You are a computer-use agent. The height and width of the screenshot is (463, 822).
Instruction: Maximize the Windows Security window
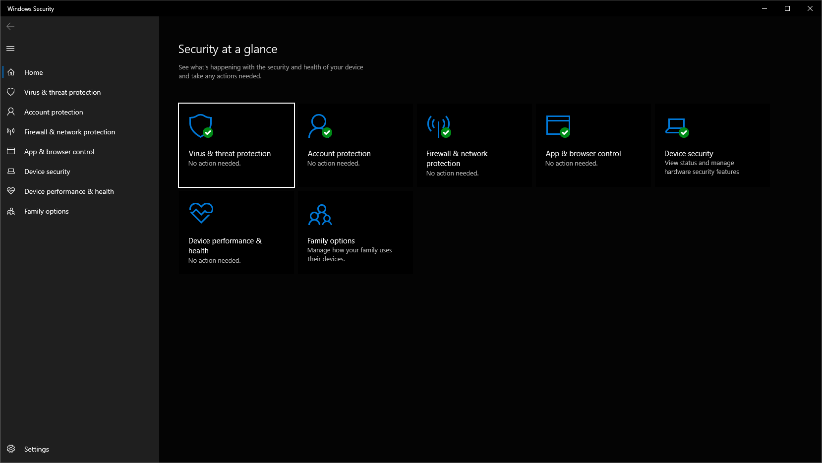pos(787,8)
